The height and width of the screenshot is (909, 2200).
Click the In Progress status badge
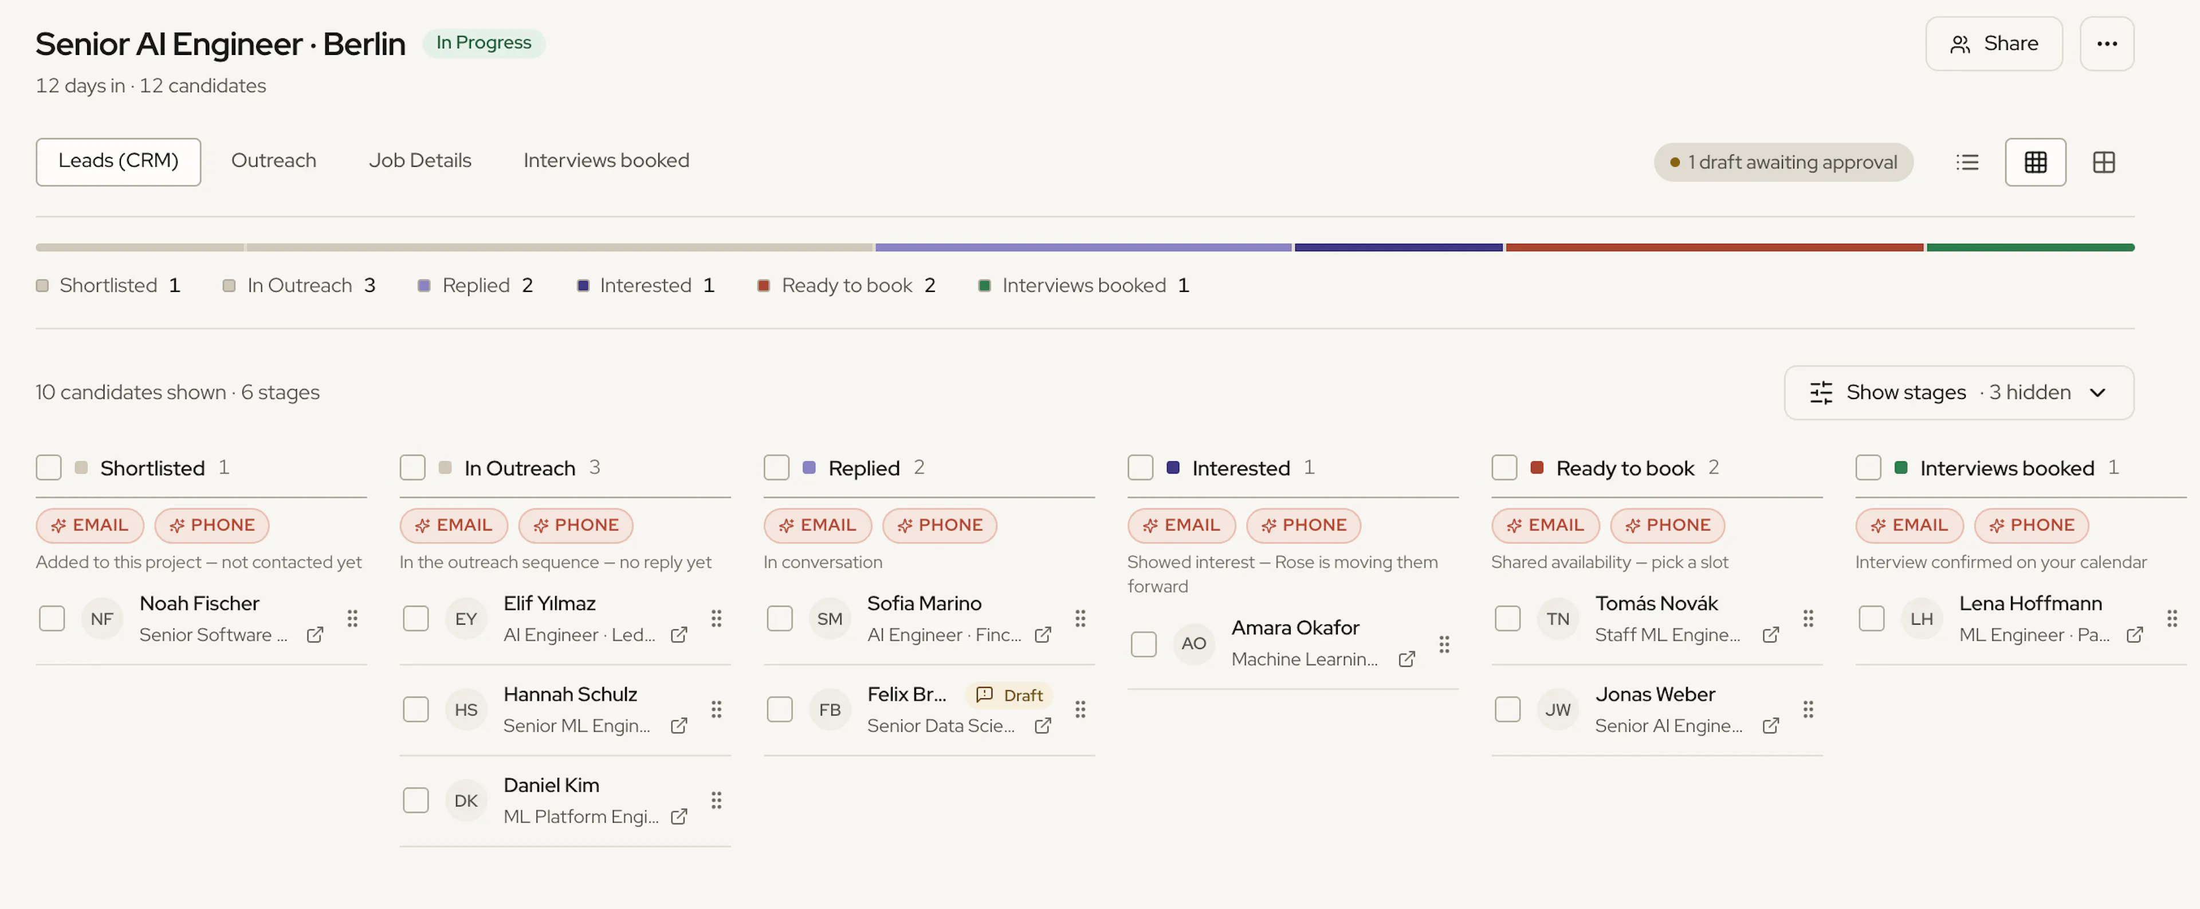[x=484, y=43]
